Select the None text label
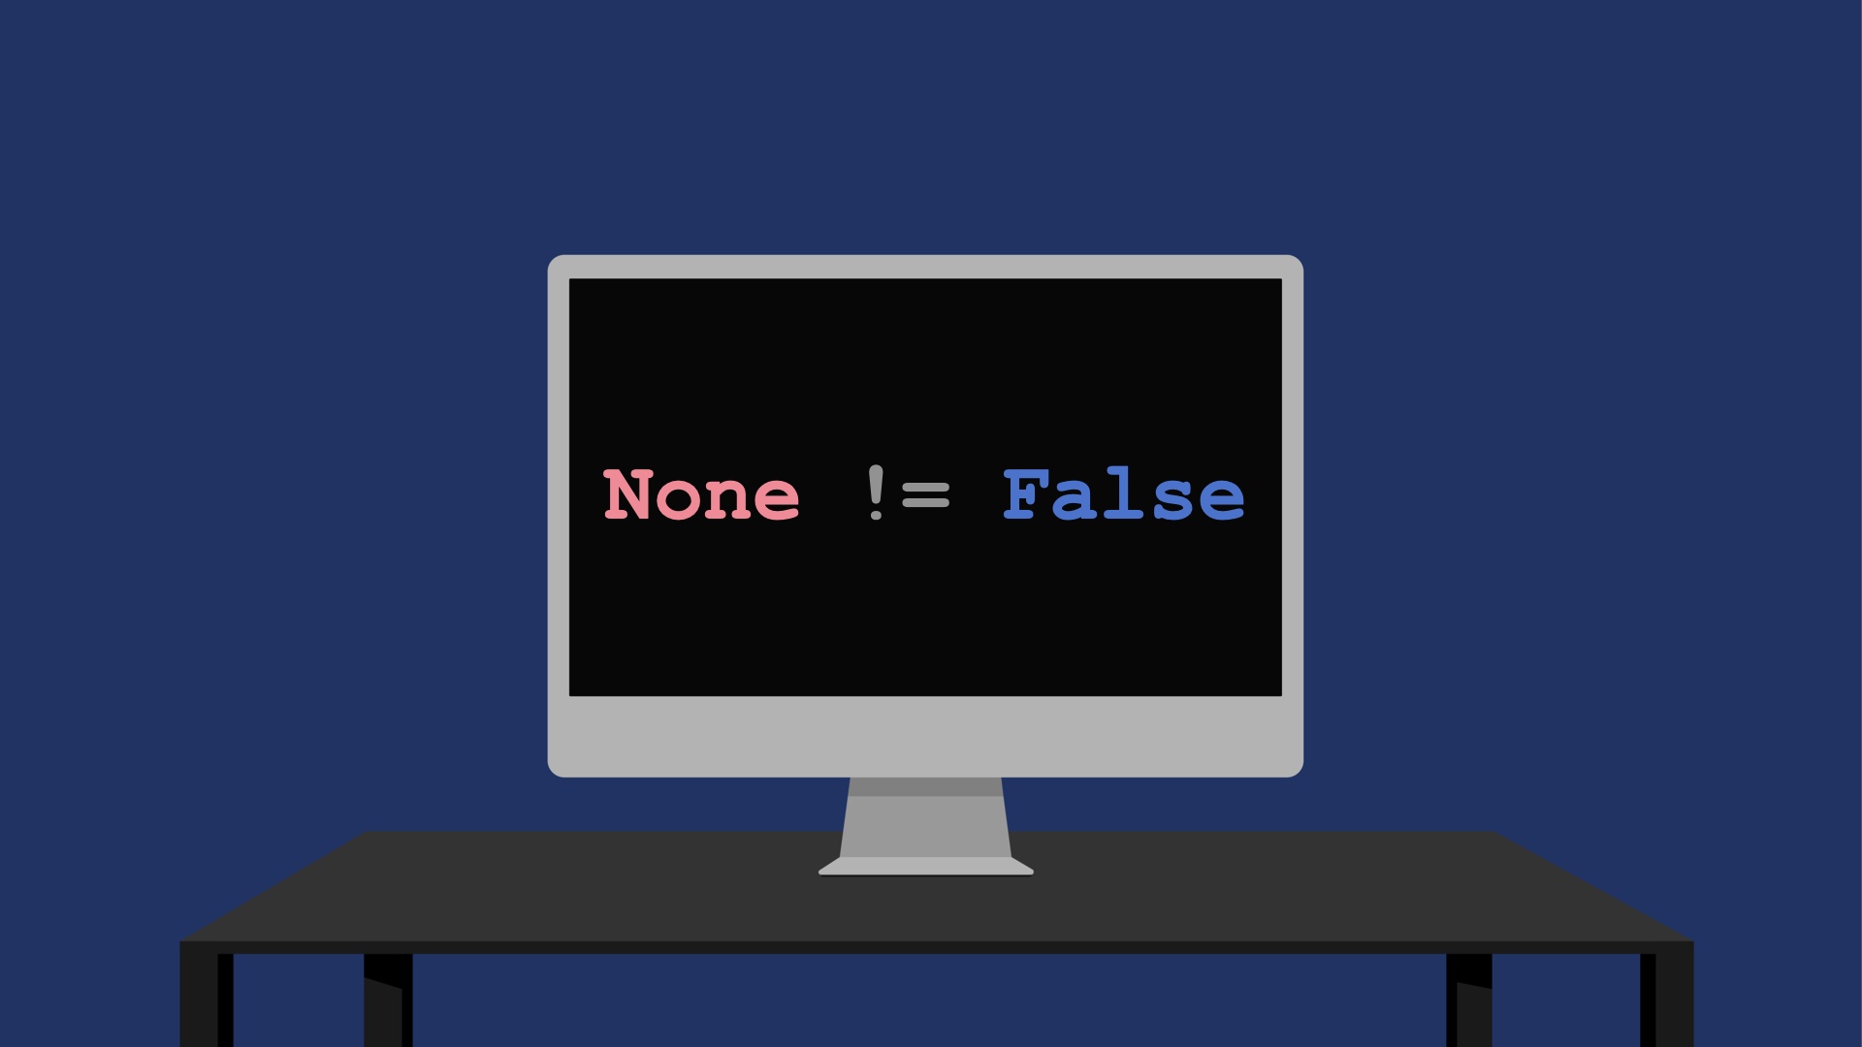This screenshot has height=1047, width=1862. point(699,494)
